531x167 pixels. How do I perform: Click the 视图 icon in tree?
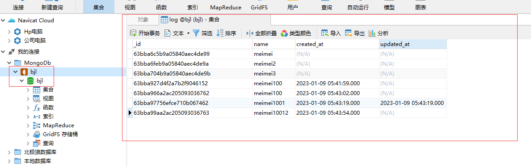(x=37, y=98)
